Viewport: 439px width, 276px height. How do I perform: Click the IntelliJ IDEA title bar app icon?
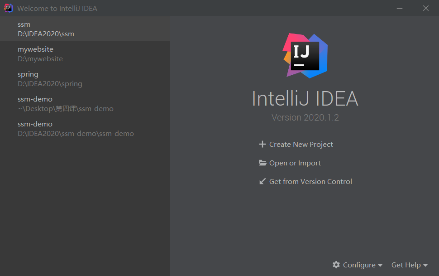click(9, 8)
